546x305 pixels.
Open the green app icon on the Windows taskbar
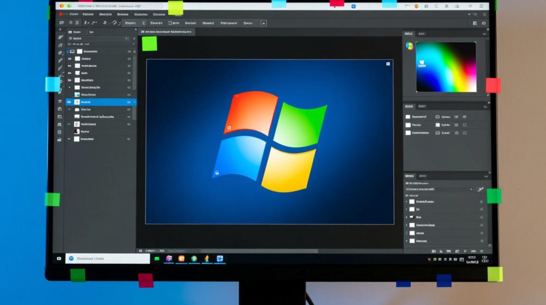[x=157, y=259]
